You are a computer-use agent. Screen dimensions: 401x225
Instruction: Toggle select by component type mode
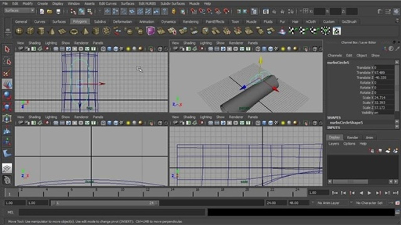click(x=90, y=11)
